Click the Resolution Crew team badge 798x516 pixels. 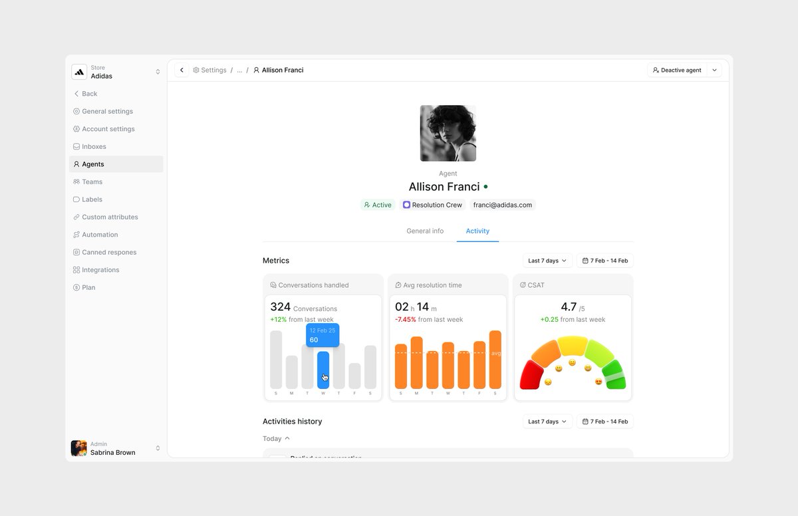coord(432,205)
